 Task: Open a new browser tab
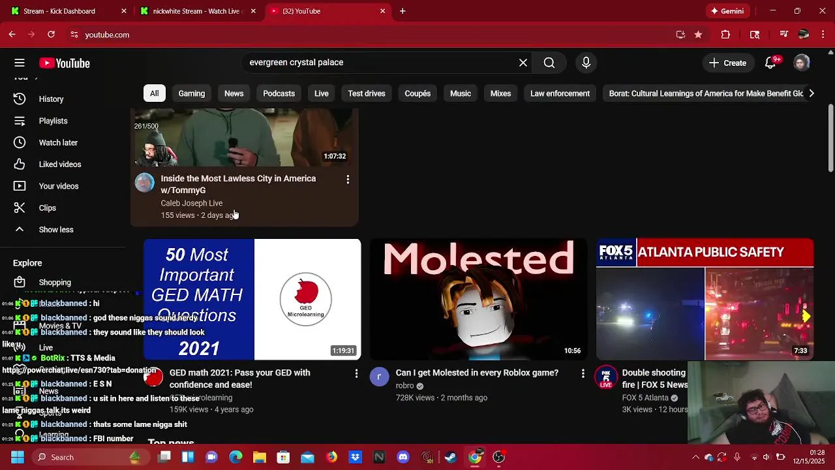[x=402, y=11]
